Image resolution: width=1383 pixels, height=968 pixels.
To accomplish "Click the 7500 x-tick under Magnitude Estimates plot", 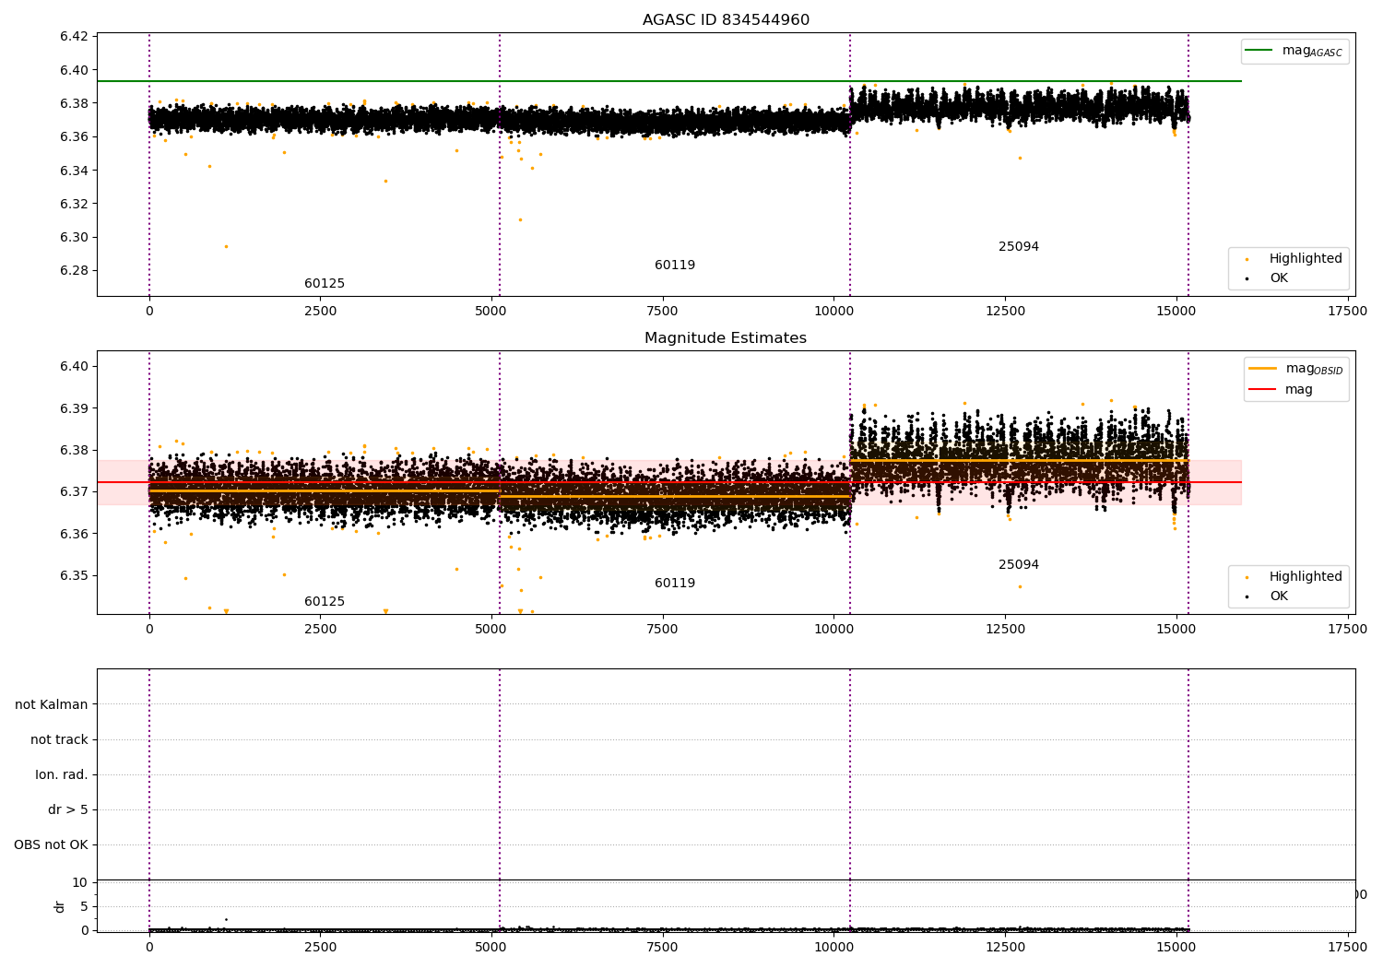I will [x=663, y=630].
